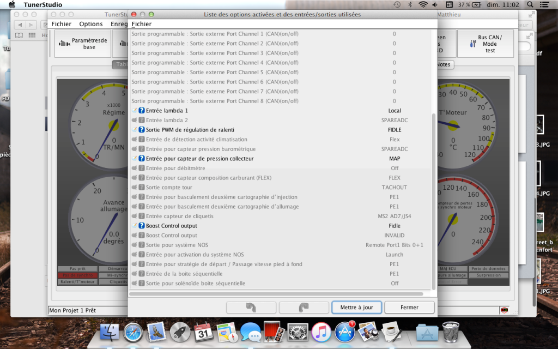Click the FIDLE value for the idle PWM output
This screenshot has height=349, width=558.
click(x=395, y=130)
